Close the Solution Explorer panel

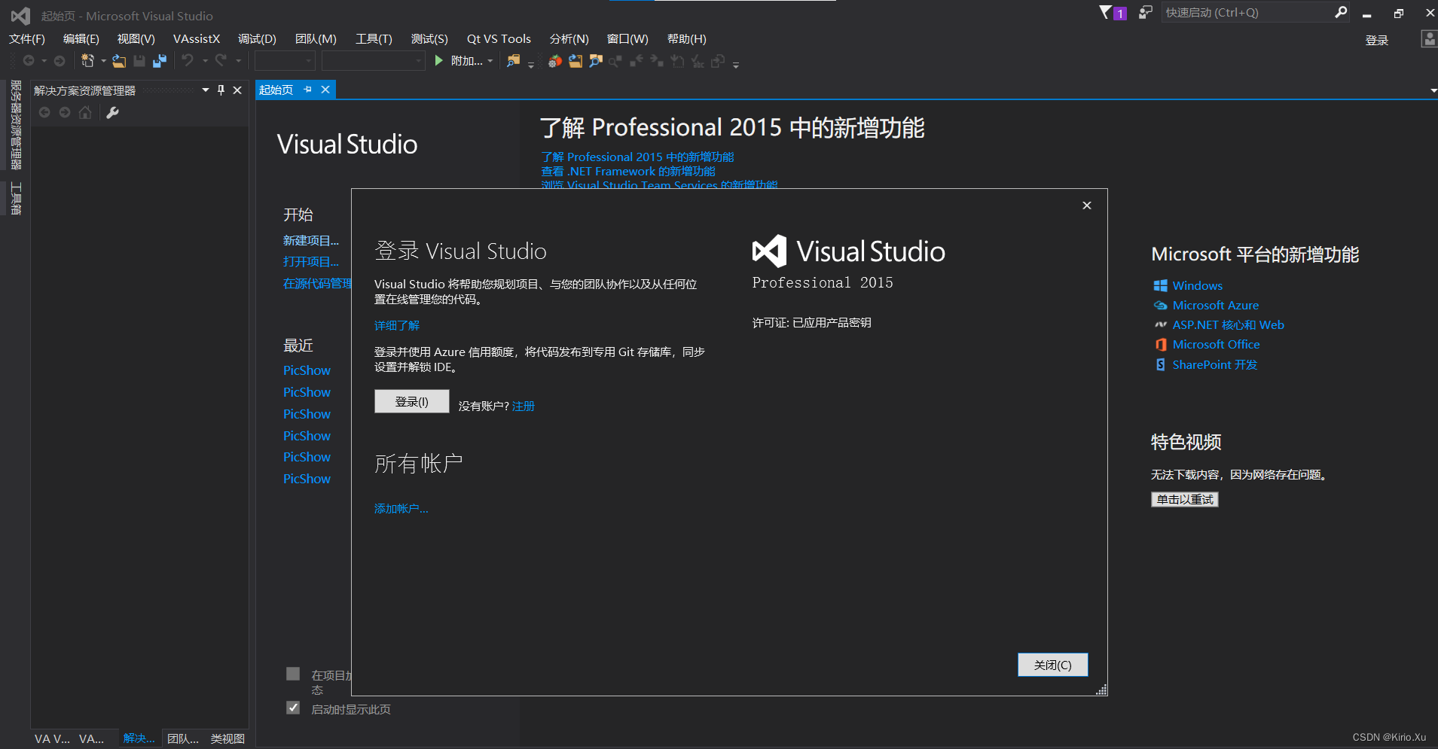pyautogui.click(x=237, y=90)
